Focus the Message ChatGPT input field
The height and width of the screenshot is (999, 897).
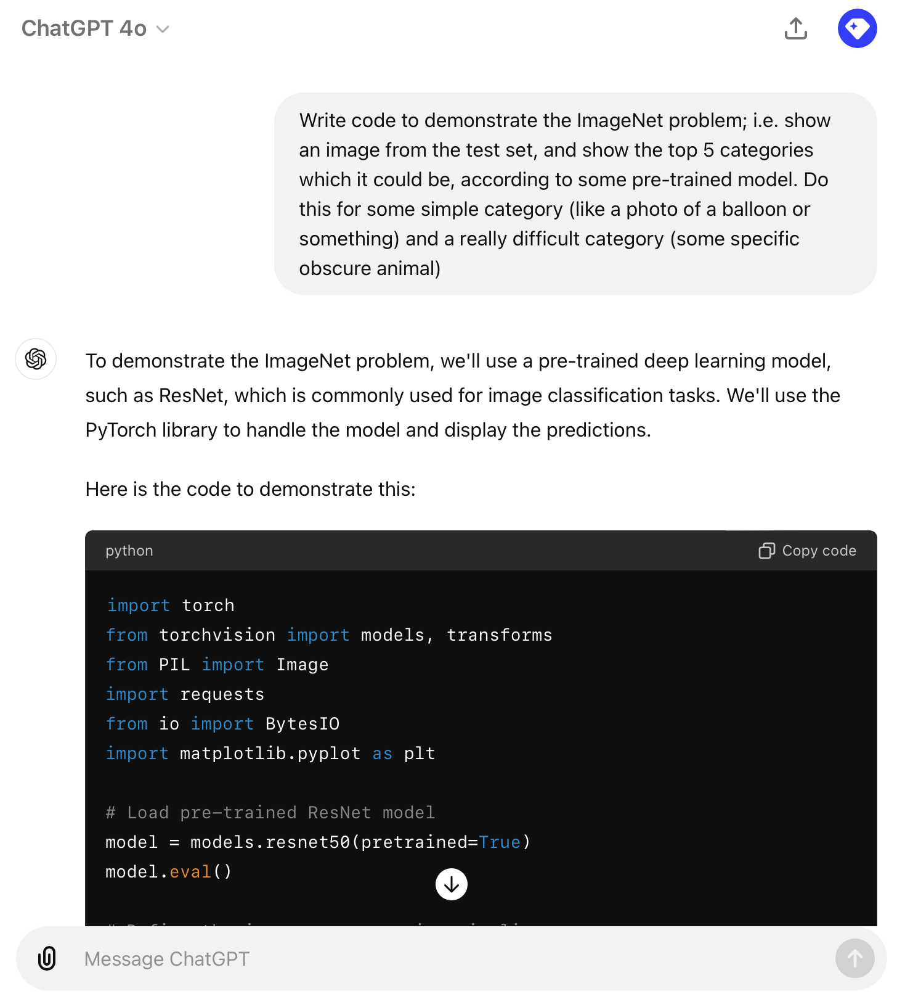click(x=452, y=958)
